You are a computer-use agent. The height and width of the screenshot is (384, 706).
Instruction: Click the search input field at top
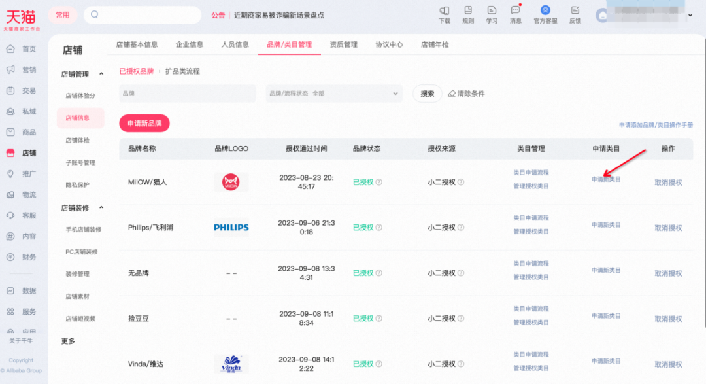point(144,14)
